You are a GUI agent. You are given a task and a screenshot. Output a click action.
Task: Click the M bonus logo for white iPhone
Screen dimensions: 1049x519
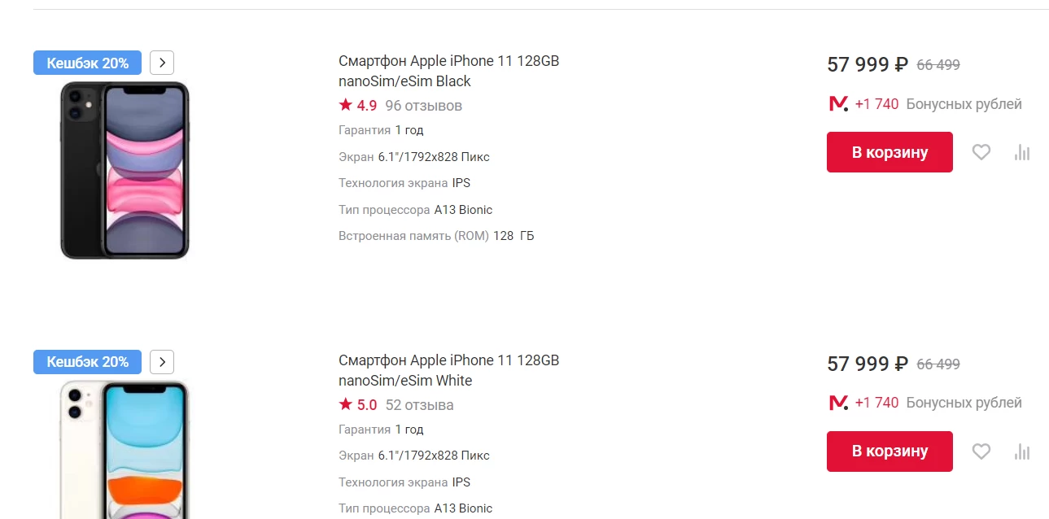point(838,403)
